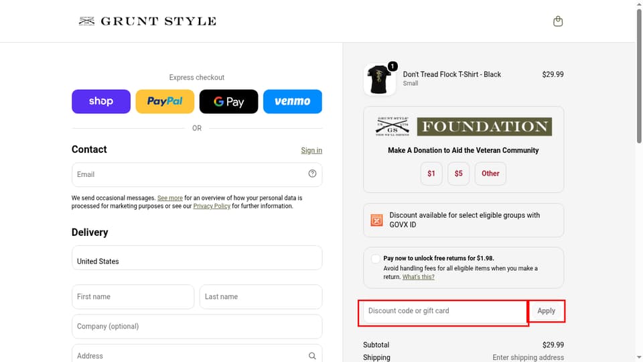Donate $5 to the foundation
The image size is (643, 362).
[458, 174]
